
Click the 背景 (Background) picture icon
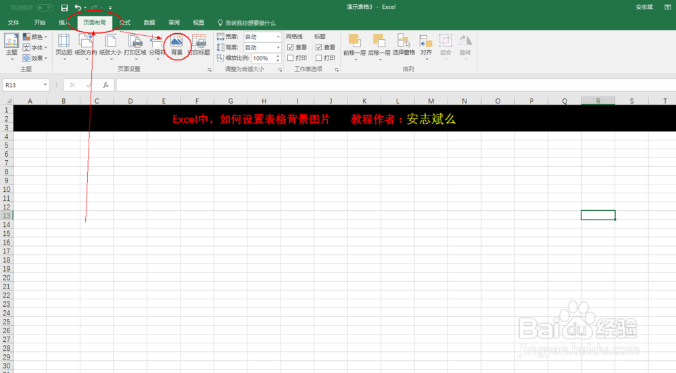pyautogui.click(x=176, y=41)
